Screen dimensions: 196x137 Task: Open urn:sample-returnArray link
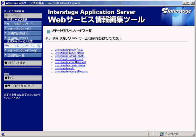69,50
